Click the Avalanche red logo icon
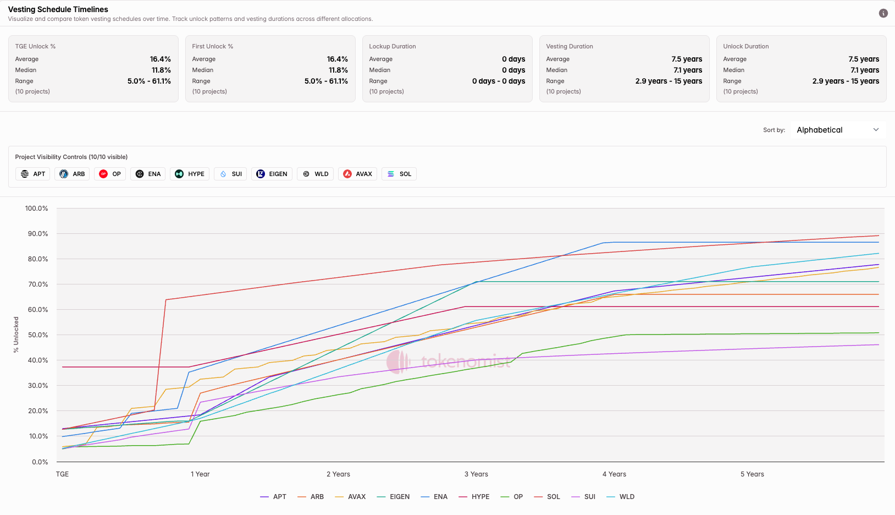The height and width of the screenshot is (515, 895). [347, 174]
